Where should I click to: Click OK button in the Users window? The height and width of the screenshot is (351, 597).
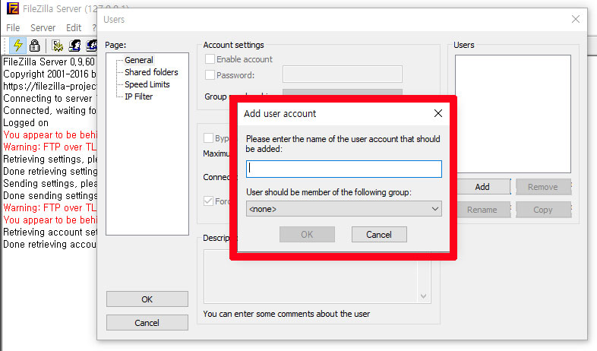tap(147, 299)
